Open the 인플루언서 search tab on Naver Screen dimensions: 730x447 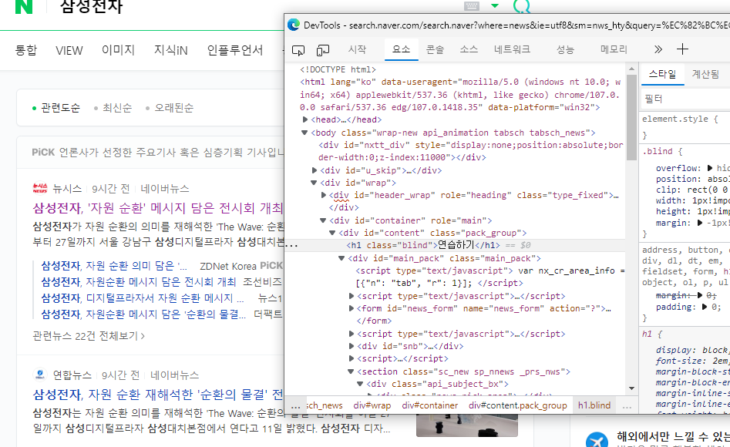[x=235, y=50]
